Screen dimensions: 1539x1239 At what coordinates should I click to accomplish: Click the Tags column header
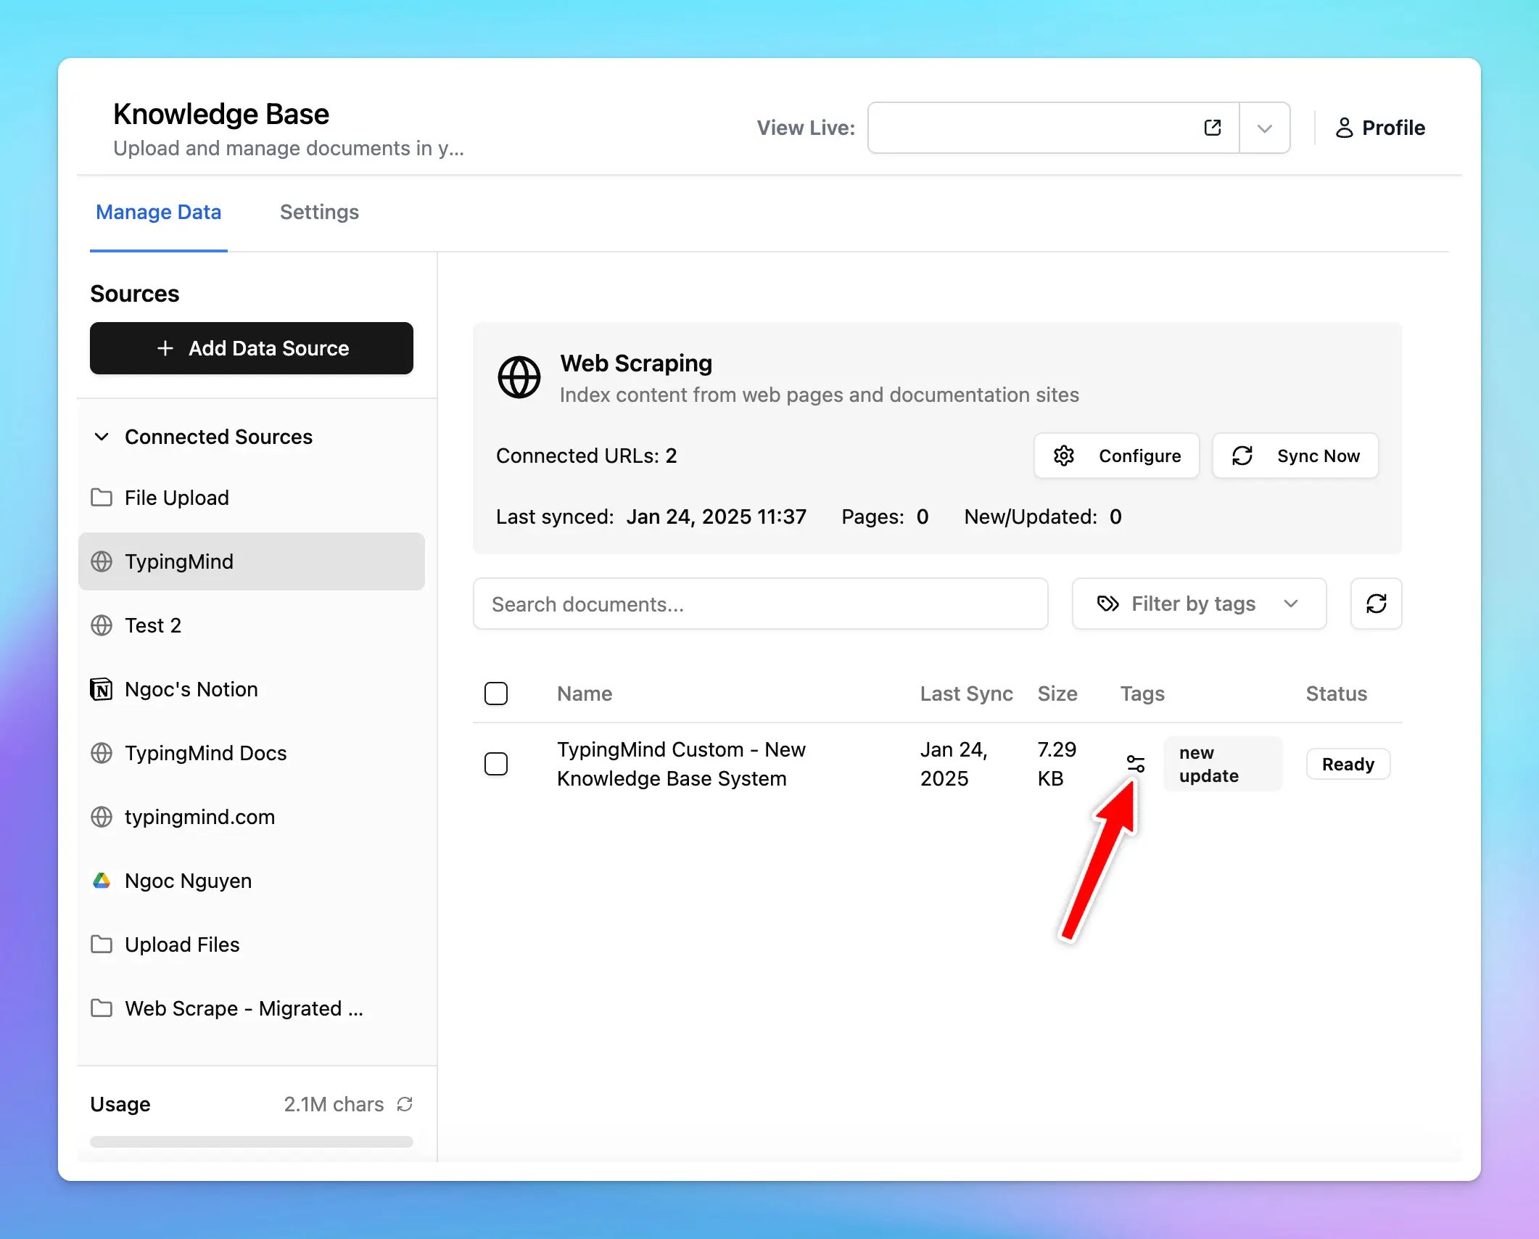point(1142,693)
